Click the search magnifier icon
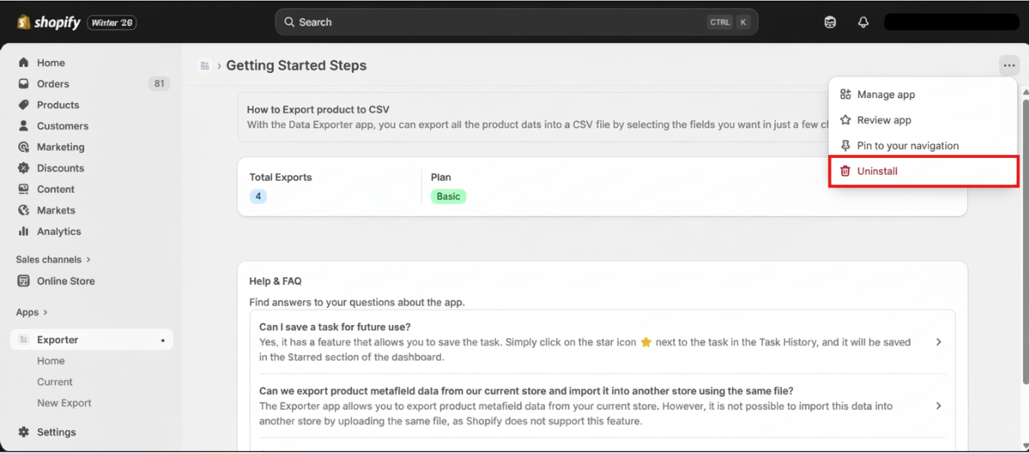 (289, 23)
